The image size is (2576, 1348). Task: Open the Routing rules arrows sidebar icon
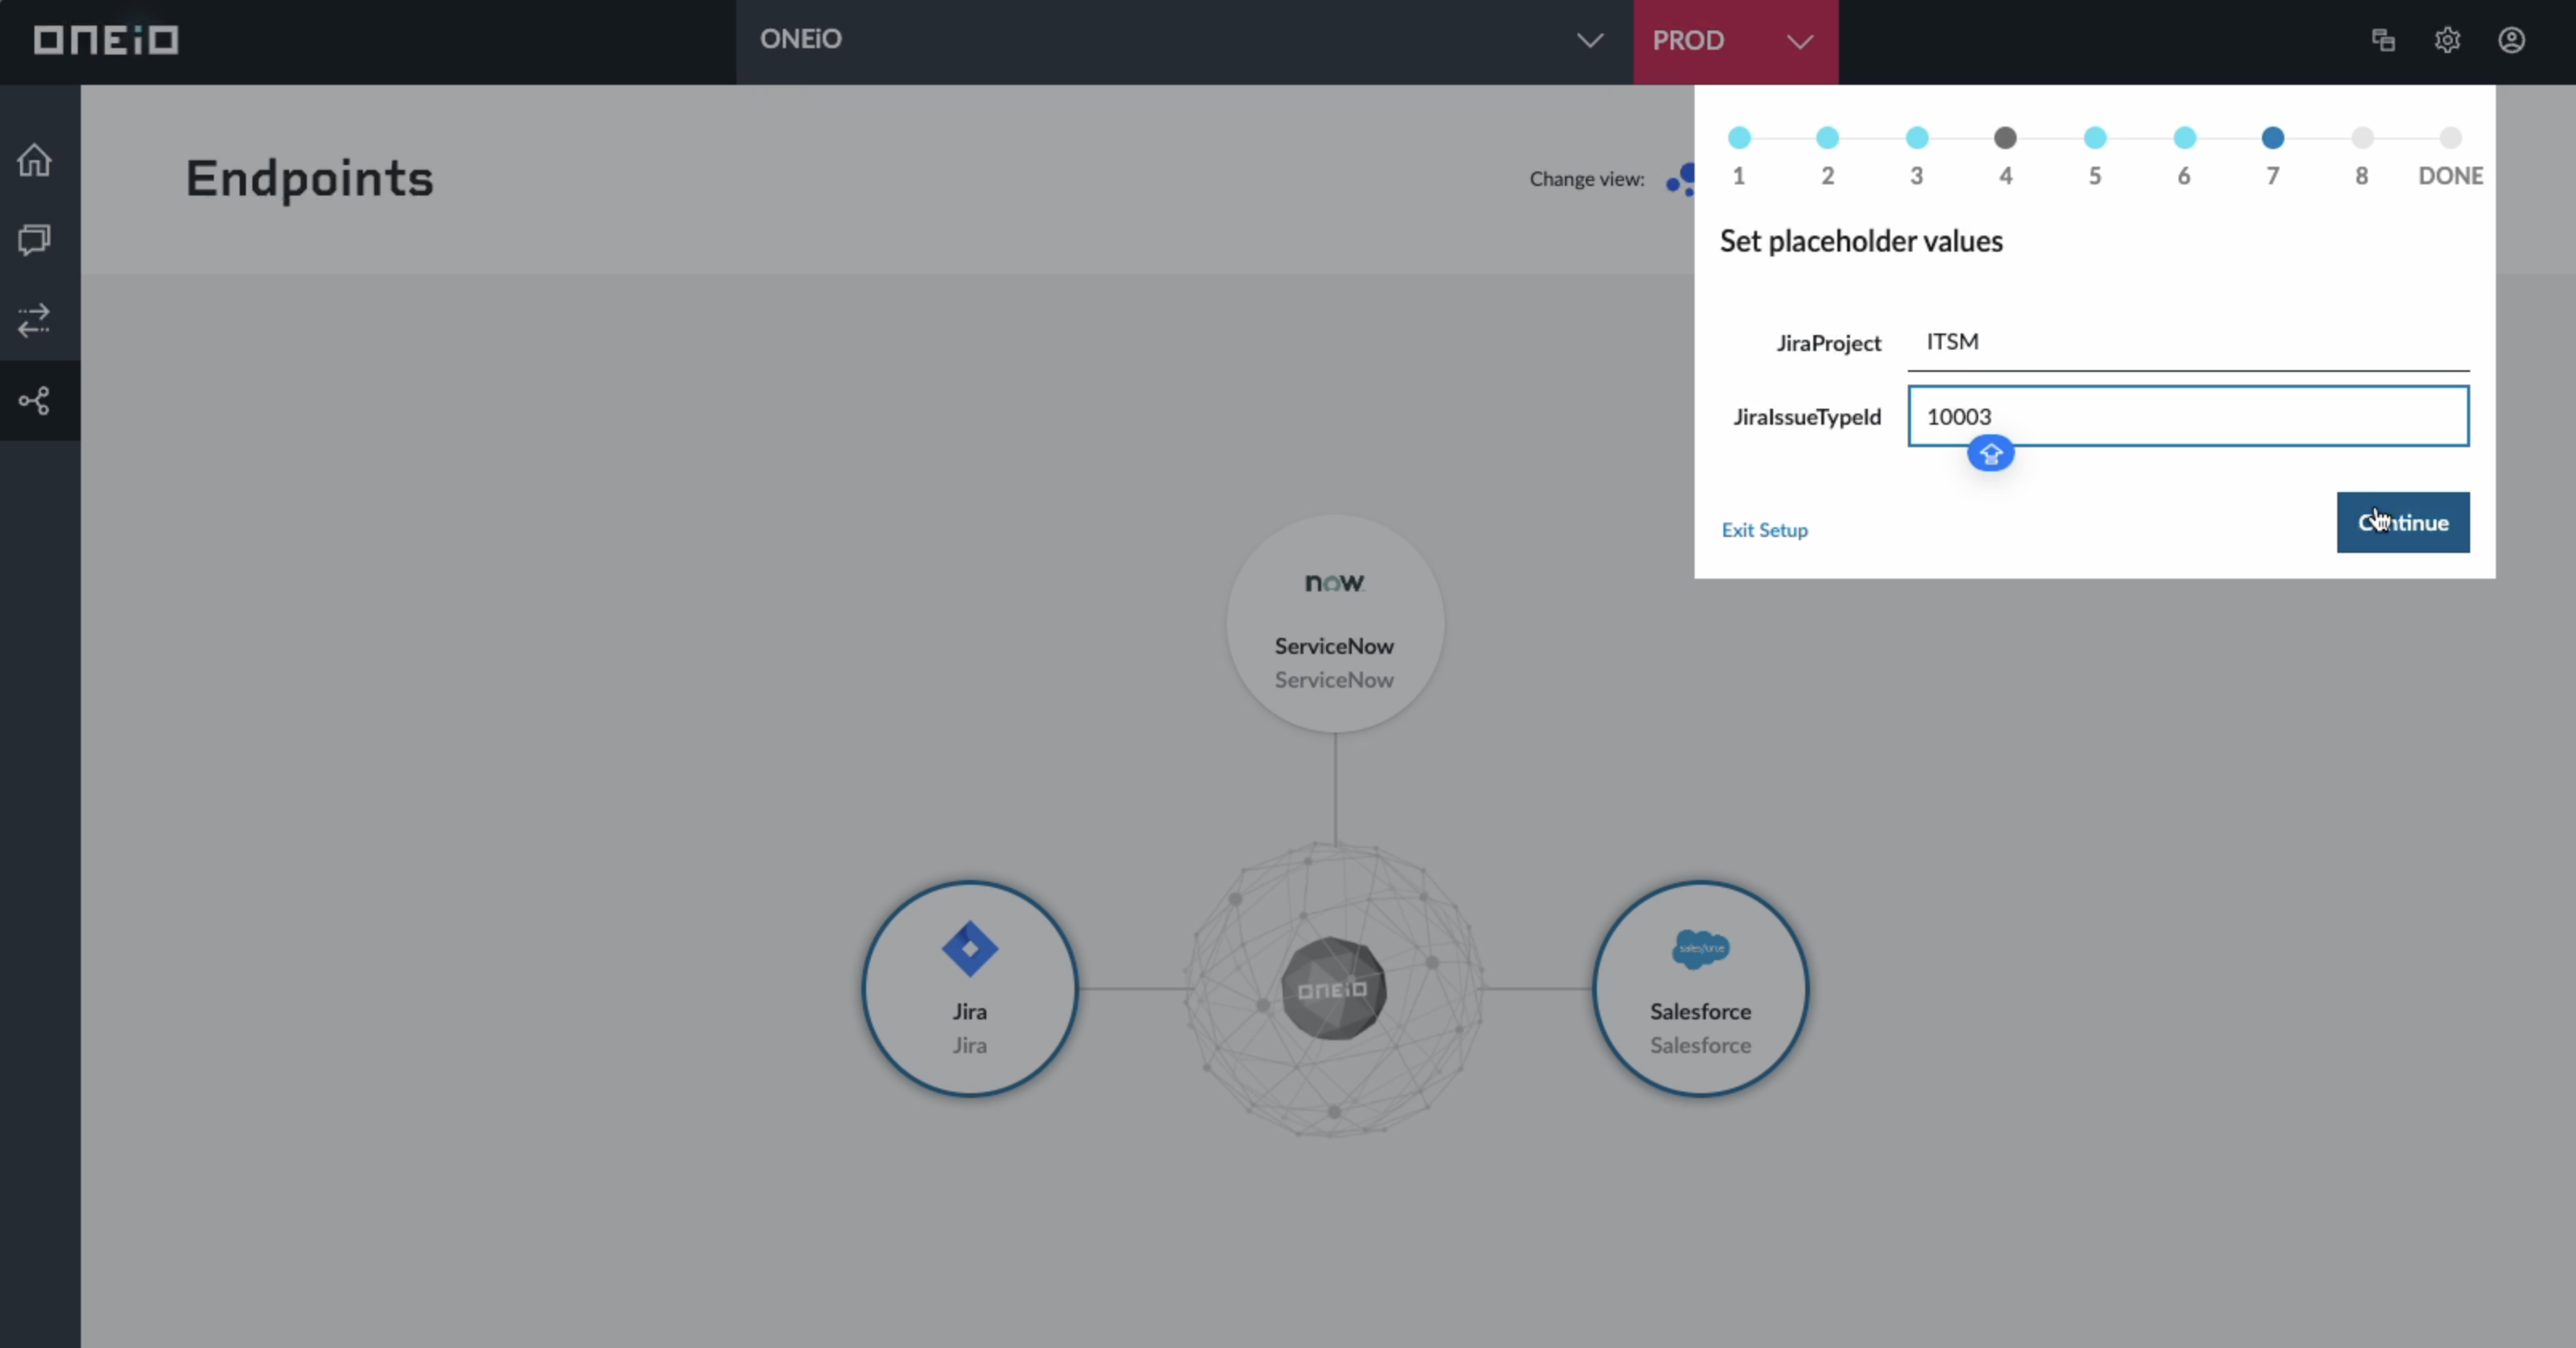click(35, 320)
